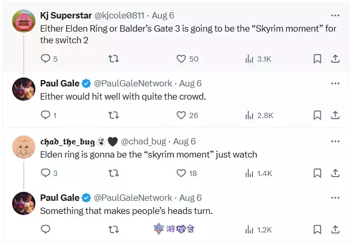The width and height of the screenshot is (350, 244).
Task: Open more options on chad_the_bug's tweet
Action: pos(335,141)
